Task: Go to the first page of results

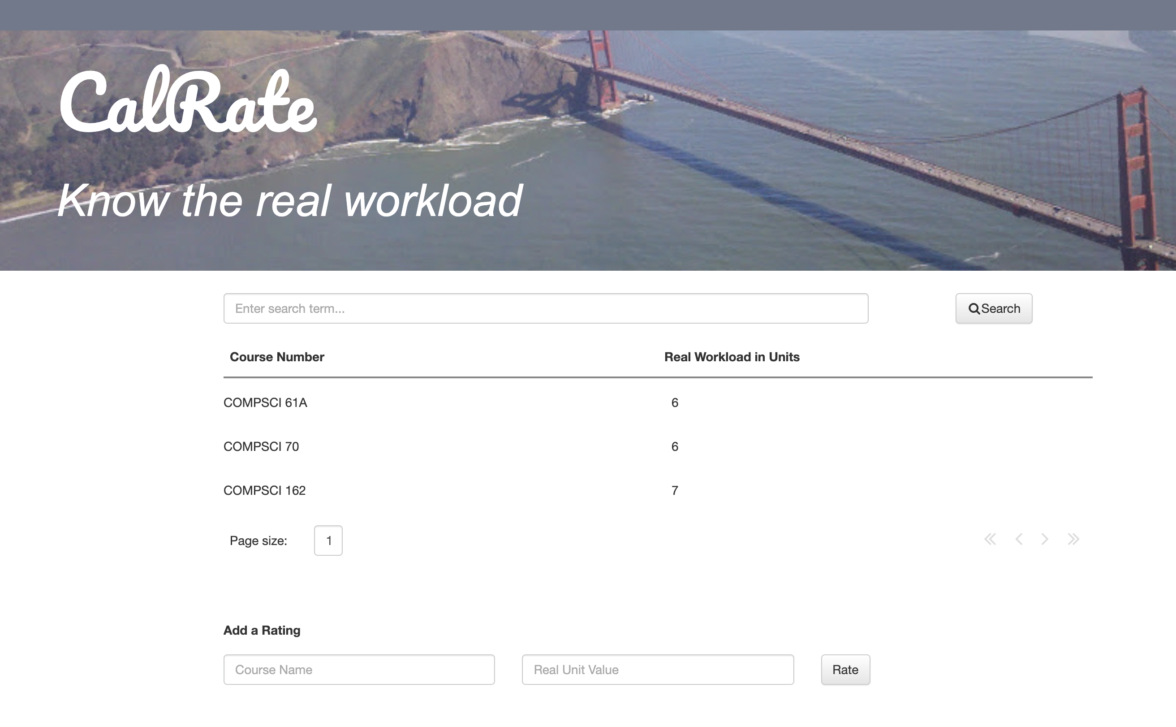Action: 990,540
